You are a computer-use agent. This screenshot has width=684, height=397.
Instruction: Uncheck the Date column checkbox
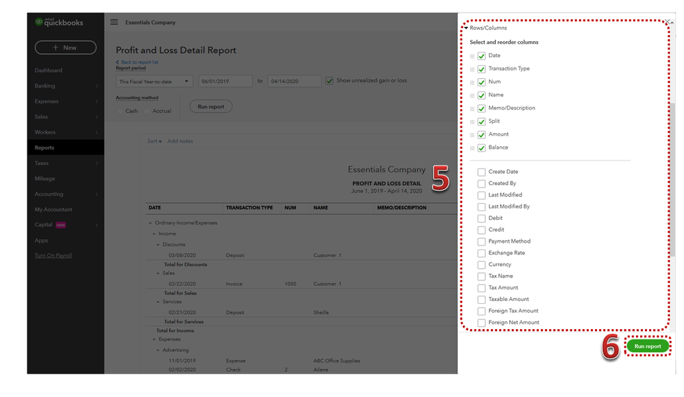(482, 56)
